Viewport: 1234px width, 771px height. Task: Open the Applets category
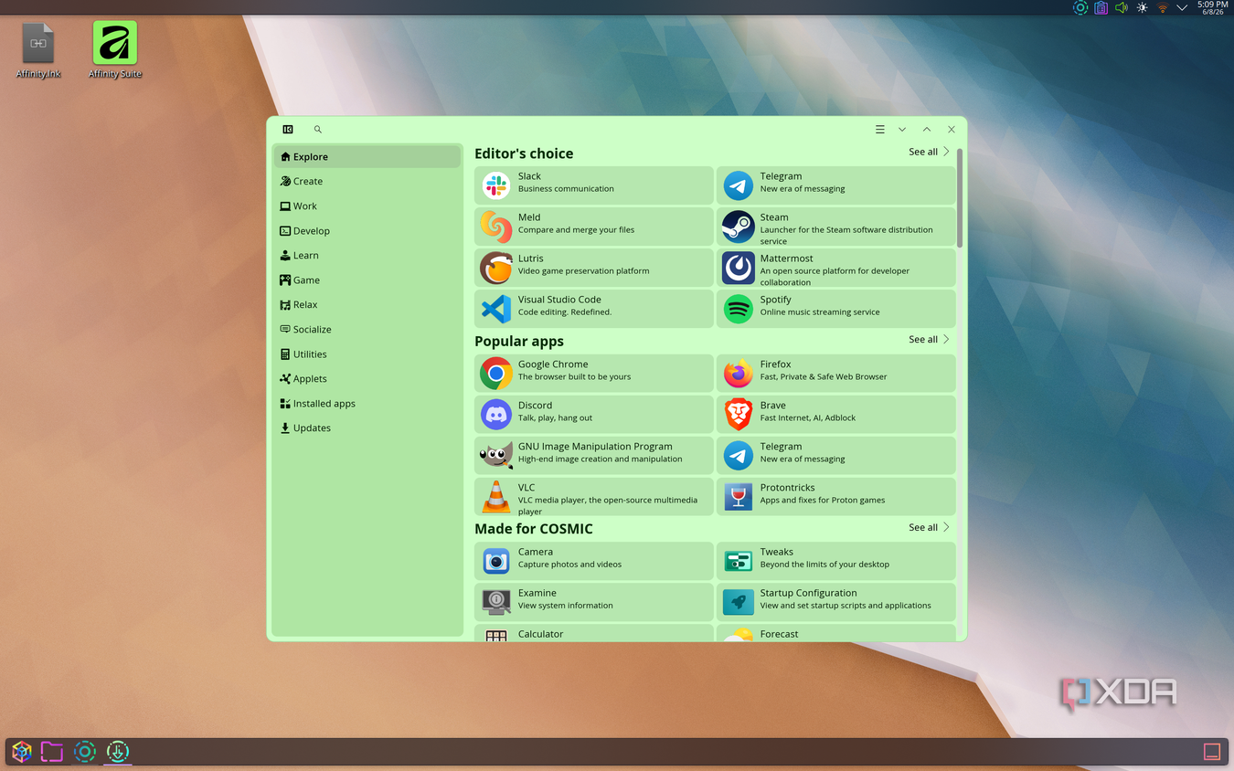(367, 378)
